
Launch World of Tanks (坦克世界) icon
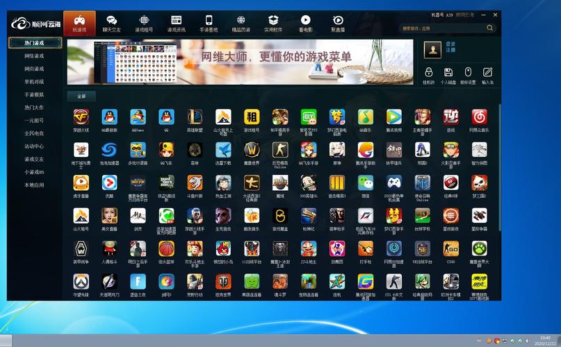tap(223, 282)
